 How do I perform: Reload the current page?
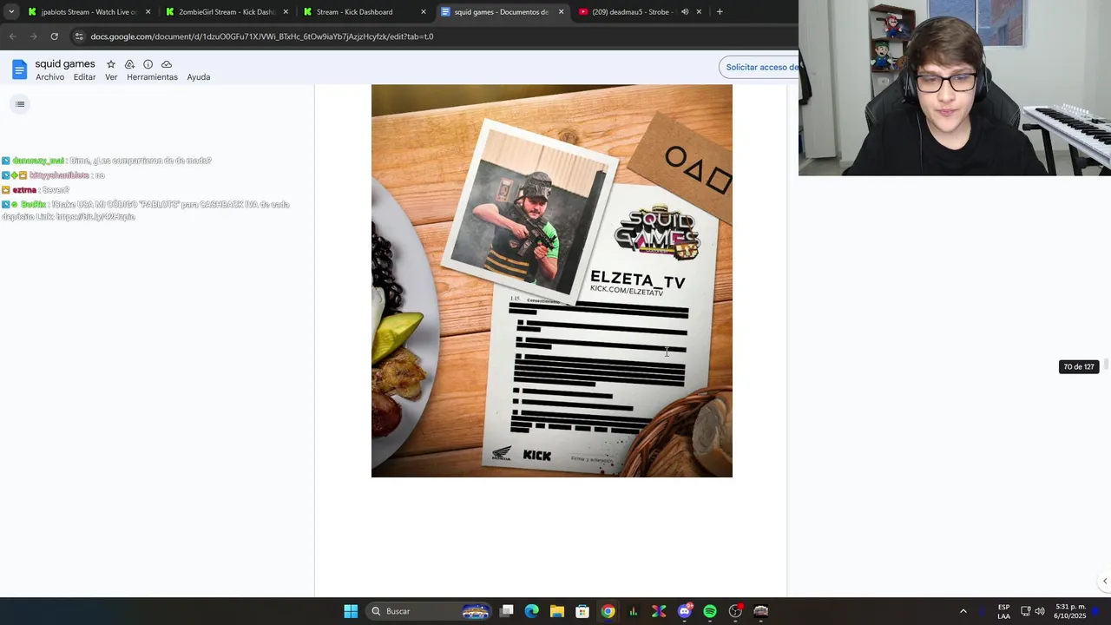[x=54, y=36]
